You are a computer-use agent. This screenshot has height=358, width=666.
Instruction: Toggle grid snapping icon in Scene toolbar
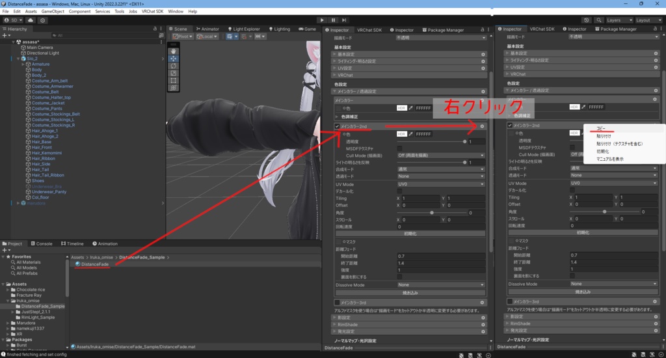click(230, 36)
